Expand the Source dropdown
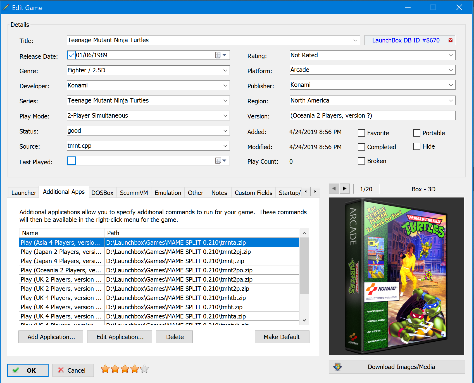The image size is (474, 383). (x=225, y=146)
